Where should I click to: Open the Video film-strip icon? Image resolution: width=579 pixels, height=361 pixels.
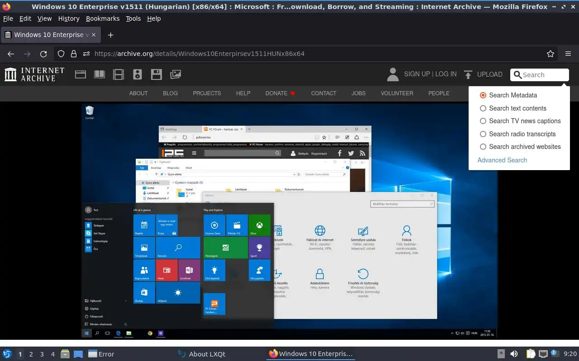pyautogui.click(x=119, y=74)
